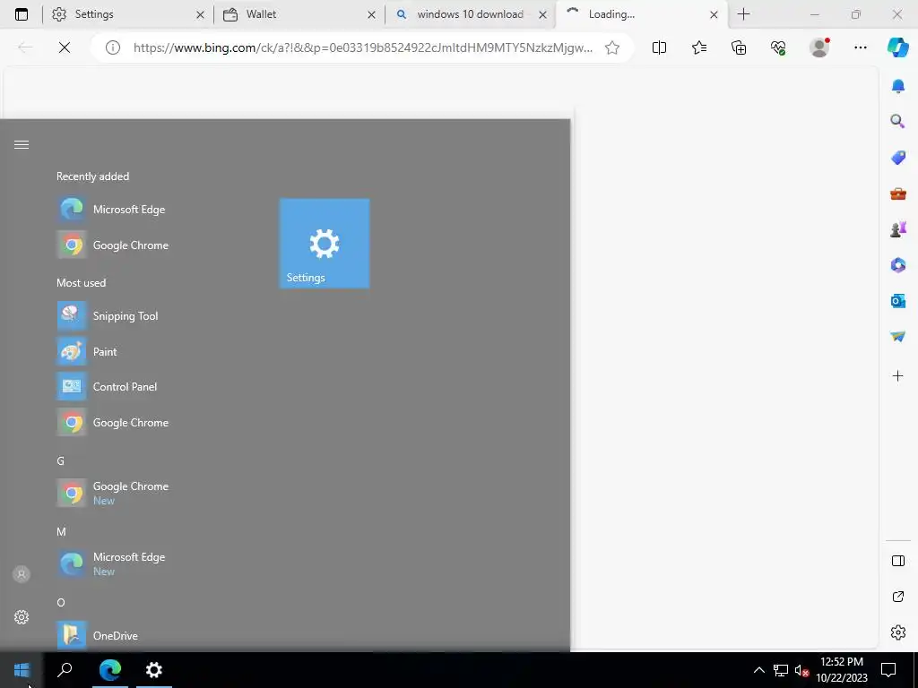Image resolution: width=918 pixels, height=688 pixels.
Task: Click the Windows Start button
Action: point(22,670)
